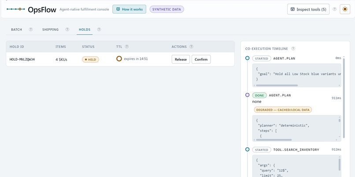This screenshot has width=355, height=177.
Task: Click the TOOL.SEARCH_INVENTORY timeline marker
Action: tap(248, 149)
